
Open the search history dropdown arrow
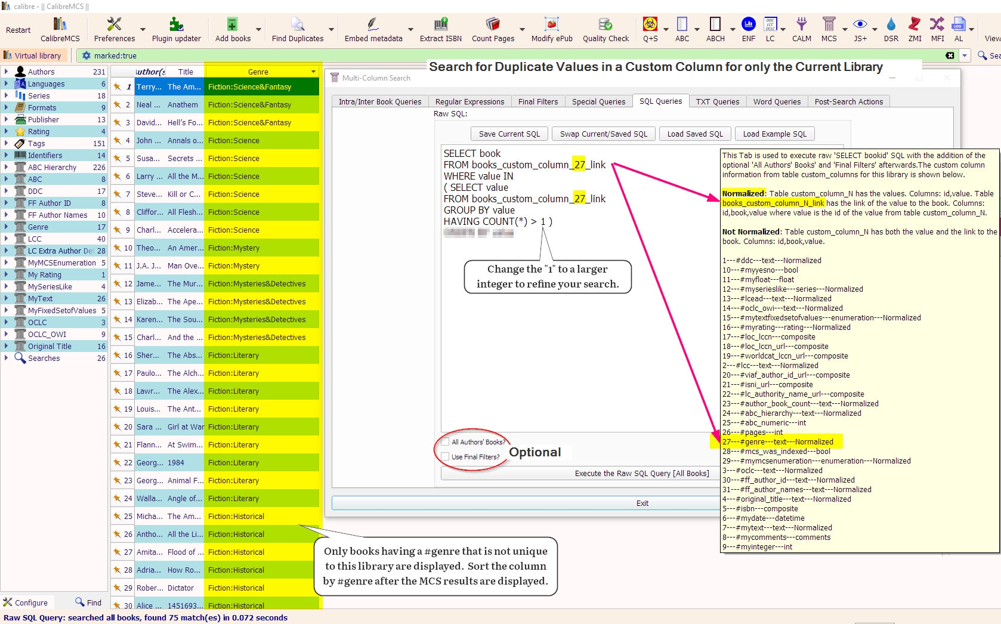pos(965,55)
